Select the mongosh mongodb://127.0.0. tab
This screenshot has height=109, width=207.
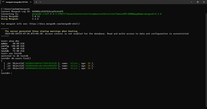click(x=17, y=2)
